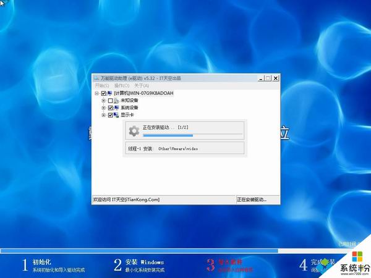Click the 线程-1 安装: Other\Vmware\video text

tap(163, 149)
